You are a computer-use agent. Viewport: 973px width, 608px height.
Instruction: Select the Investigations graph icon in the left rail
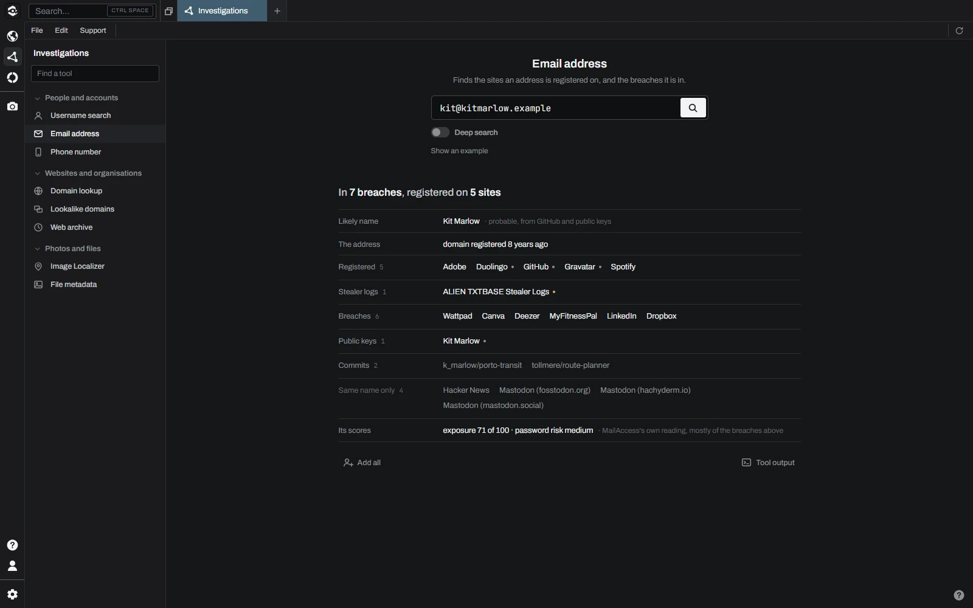click(x=12, y=57)
